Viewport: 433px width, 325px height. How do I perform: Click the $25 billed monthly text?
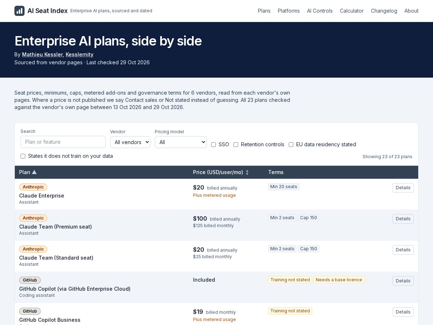(213, 257)
